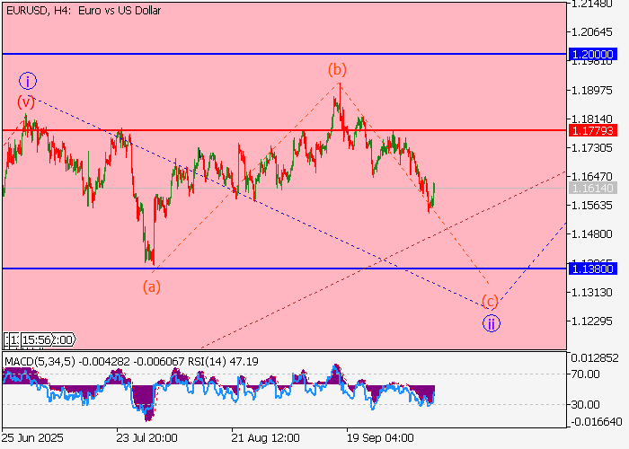Click the 15:56 countdown timer label
This screenshot has height=449, width=629.
pos(40,339)
